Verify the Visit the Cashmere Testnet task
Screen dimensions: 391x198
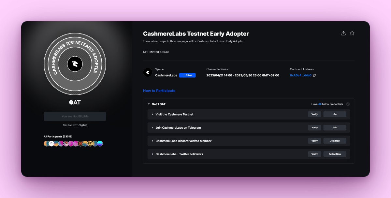click(x=314, y=114)
